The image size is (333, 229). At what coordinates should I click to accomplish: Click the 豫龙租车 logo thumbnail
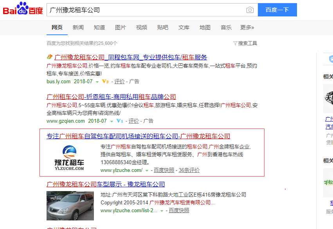coord(69,158)
